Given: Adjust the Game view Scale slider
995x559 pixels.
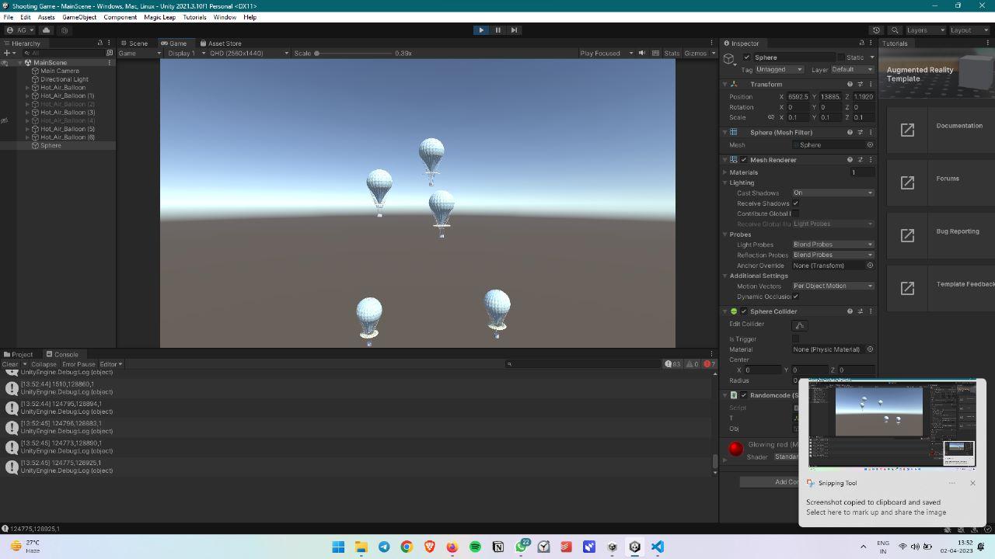Looking at the screenshot, I should [353, 54].
